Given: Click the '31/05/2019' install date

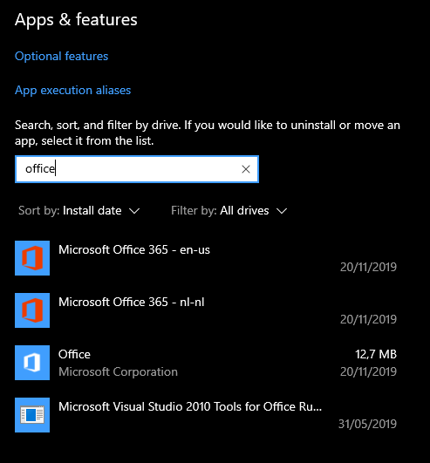Looking at the screenshot, I should [x=367, y=424].
